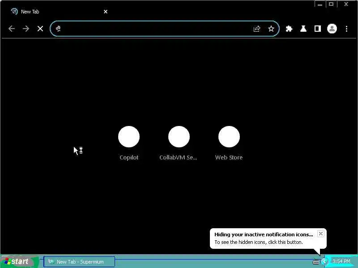Viewport: 358px width, 268px height.
Task: Minimize the Supermium window
Action: coord(320,4)
